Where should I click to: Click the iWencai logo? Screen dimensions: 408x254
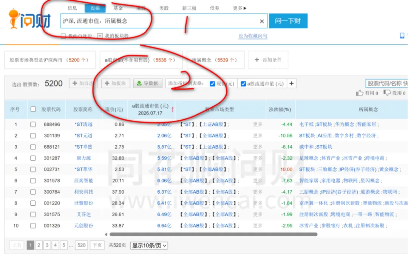[29, 19]
